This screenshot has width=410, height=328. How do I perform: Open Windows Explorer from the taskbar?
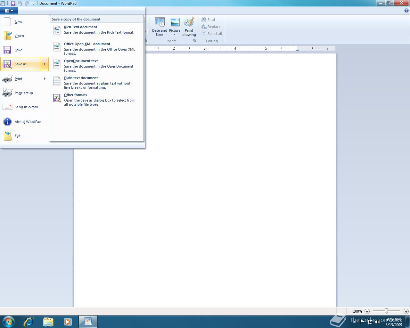48,322
